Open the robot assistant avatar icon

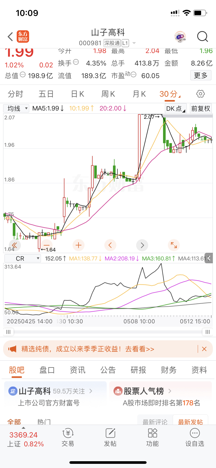click(180, 37)
